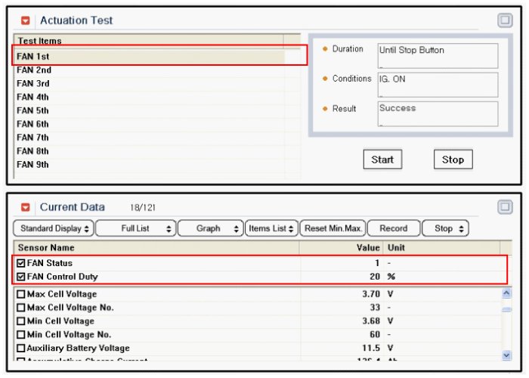This screenshot has height=378, width=529.
Task: Open the Full List dropdown
Action: coord(135,228)
